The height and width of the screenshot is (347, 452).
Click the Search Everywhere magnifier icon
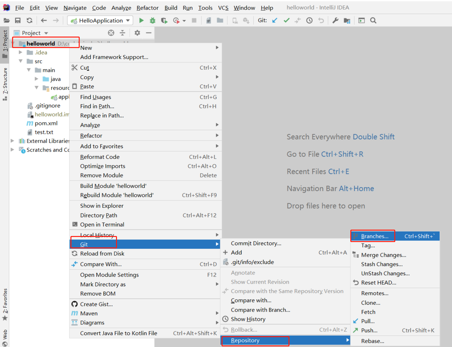(373, 20)
